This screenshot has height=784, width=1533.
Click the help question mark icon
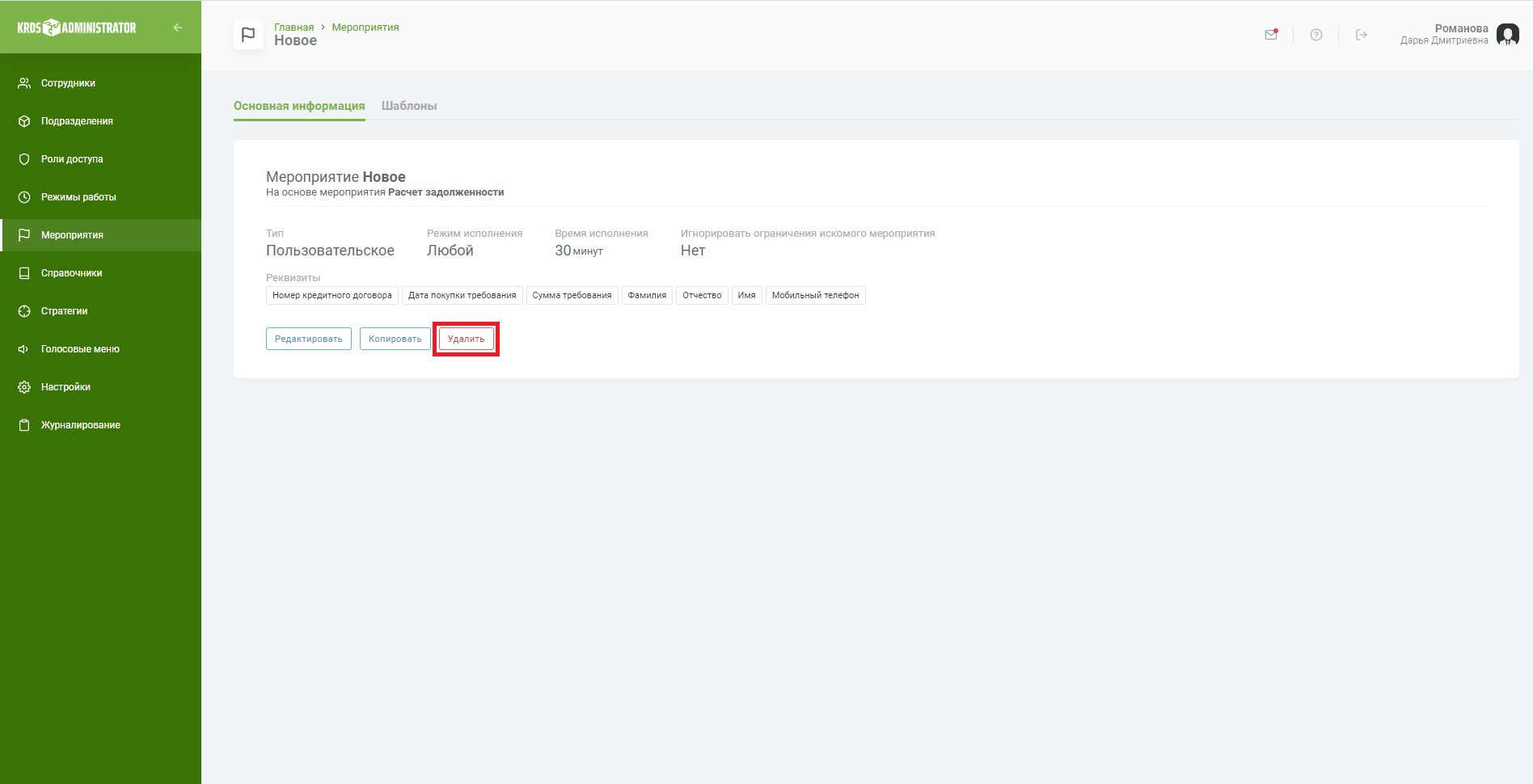coord(1316,35)
